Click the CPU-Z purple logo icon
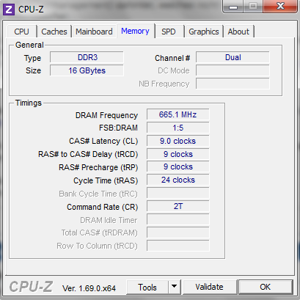The width and height of the screenshot is (300, 300). (9, 10)
